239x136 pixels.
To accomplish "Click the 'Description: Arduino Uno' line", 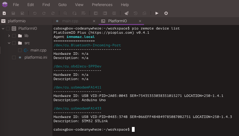I will pyautogui.click(x=80, y=100).
